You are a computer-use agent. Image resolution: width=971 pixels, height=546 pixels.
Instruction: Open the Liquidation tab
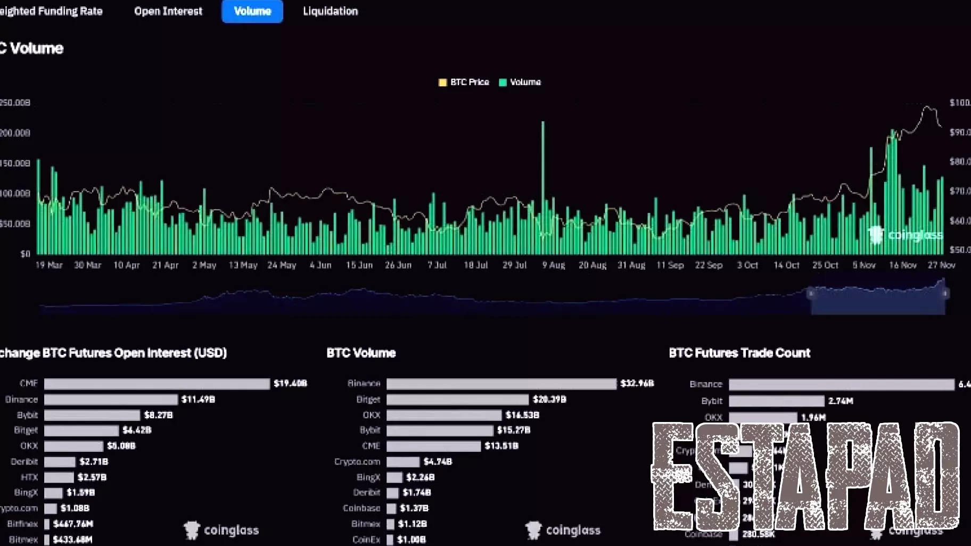pos(330,11)
